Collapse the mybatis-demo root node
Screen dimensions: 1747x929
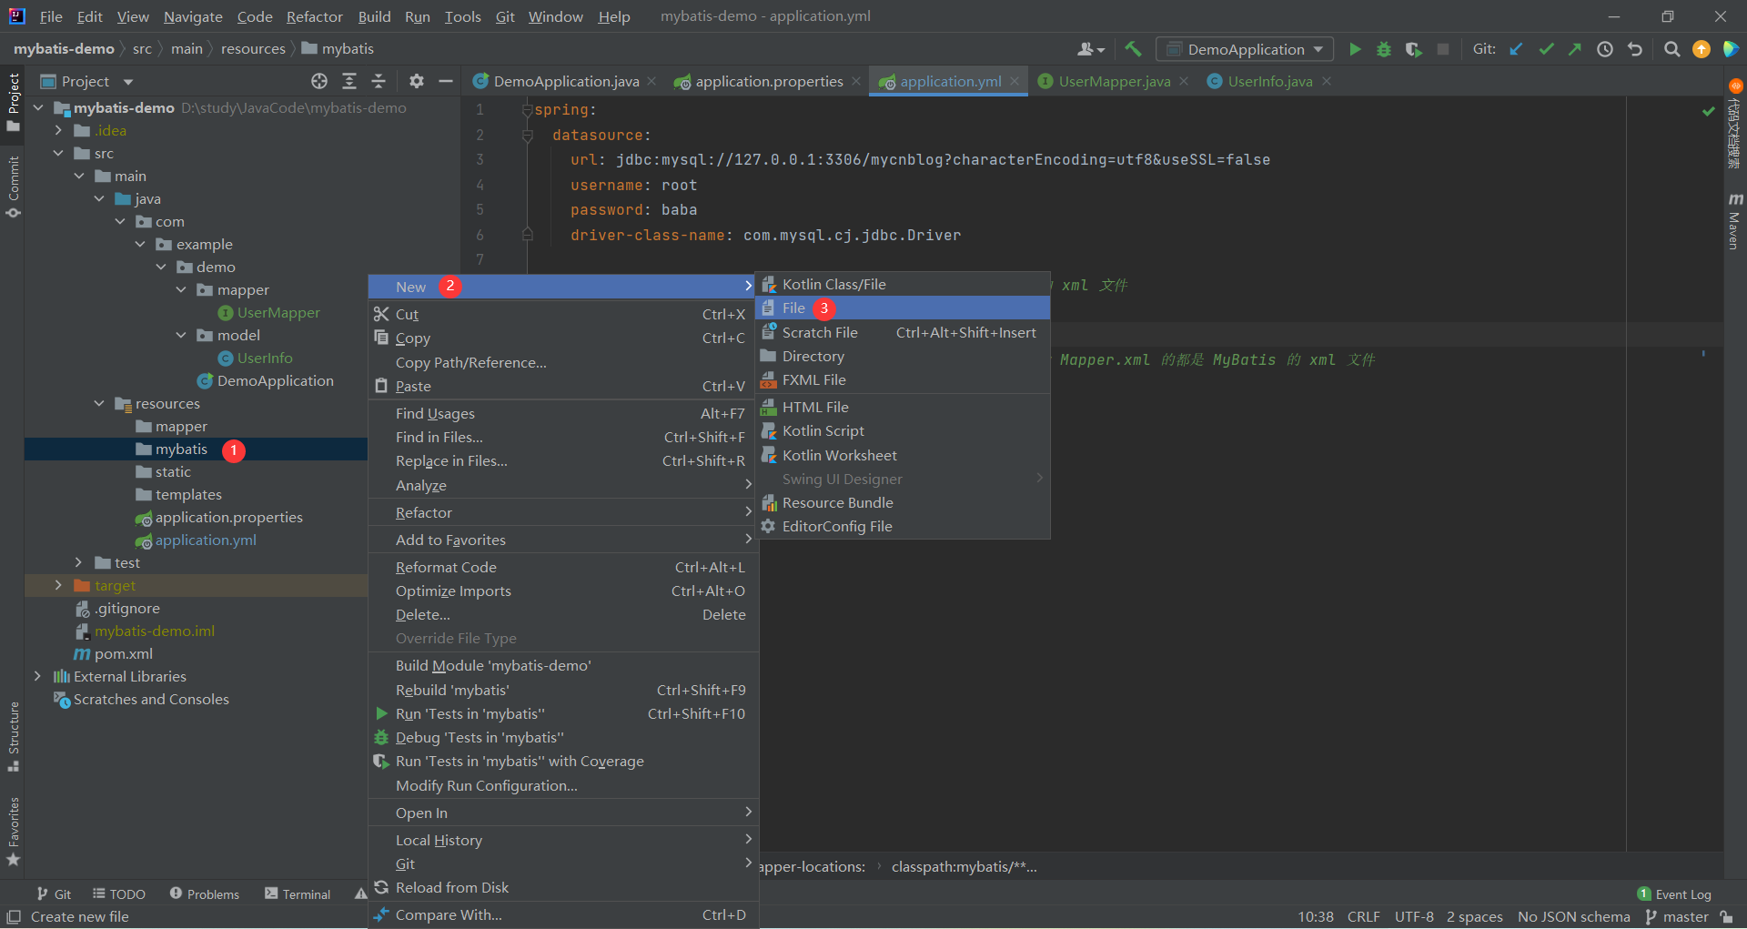[38, 107]
